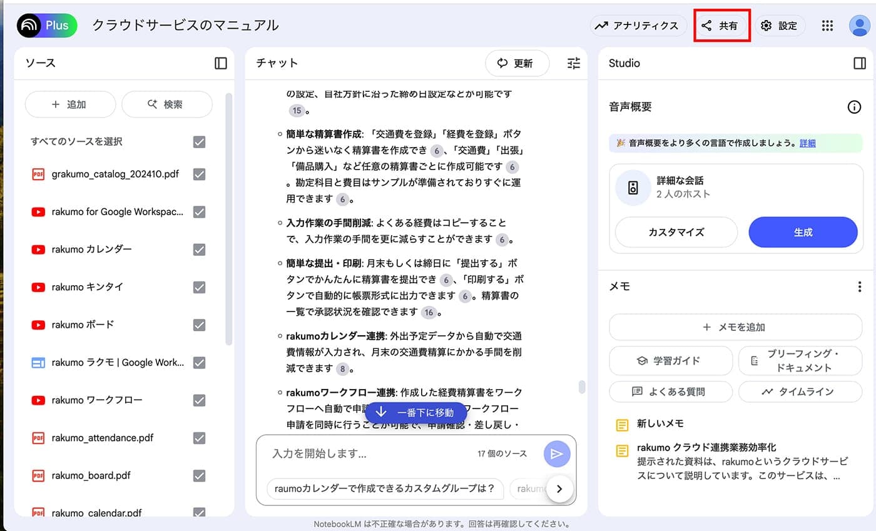Open the account profile avatar

[x=859, y=26]
